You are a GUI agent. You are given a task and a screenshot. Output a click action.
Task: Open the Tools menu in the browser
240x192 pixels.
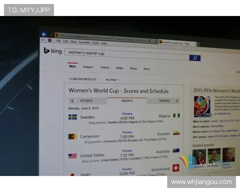(x=96, y=43)
